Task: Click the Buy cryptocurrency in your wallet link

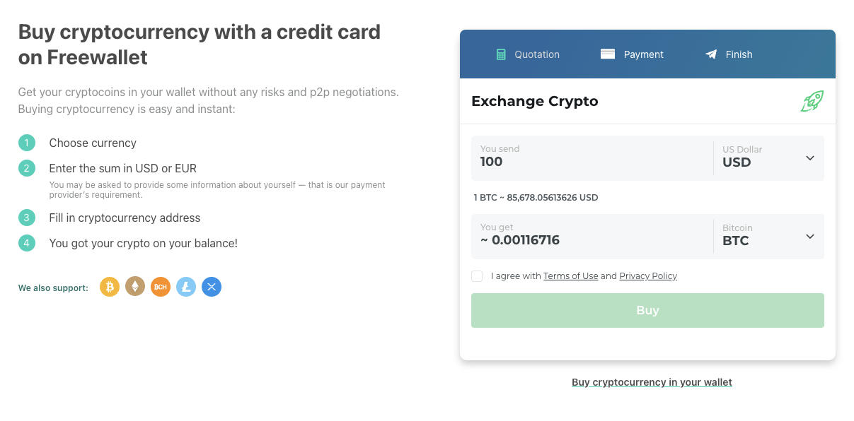Action: pyautogui.click(x=651, y=381)
